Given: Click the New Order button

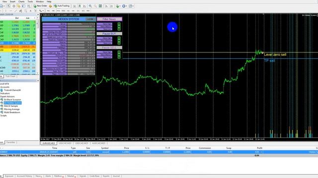Looking at the screenshot, I should pos(40,6).
